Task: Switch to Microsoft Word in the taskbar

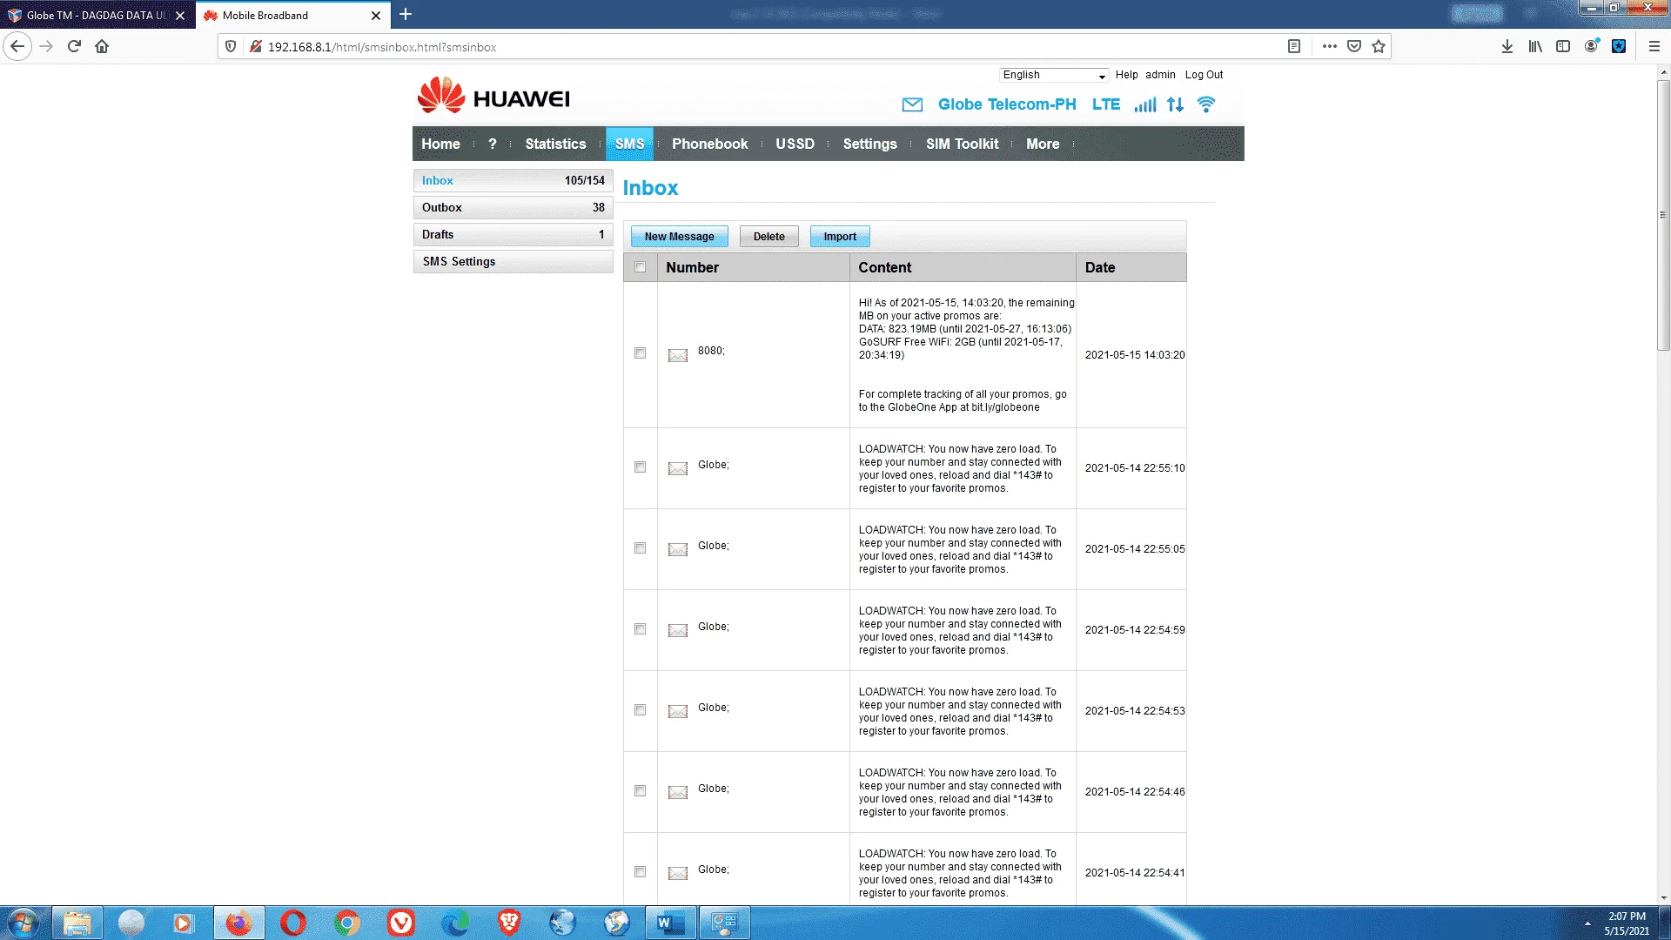Action: point(671,923)
